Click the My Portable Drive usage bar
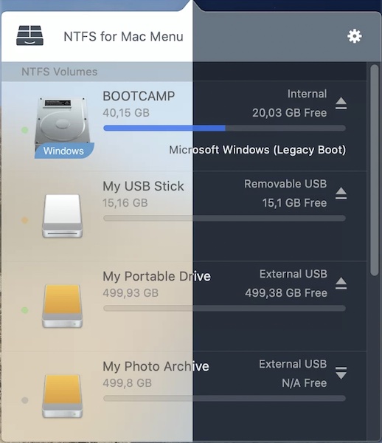Viewport: 382px width, 443px height. (225, 308)
